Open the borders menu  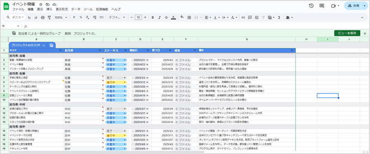pos(189,17)
